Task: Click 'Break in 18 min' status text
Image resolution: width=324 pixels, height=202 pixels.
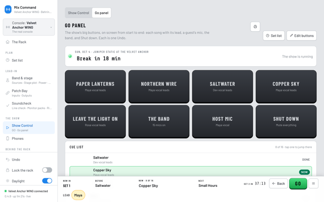Action: point(99,59)
